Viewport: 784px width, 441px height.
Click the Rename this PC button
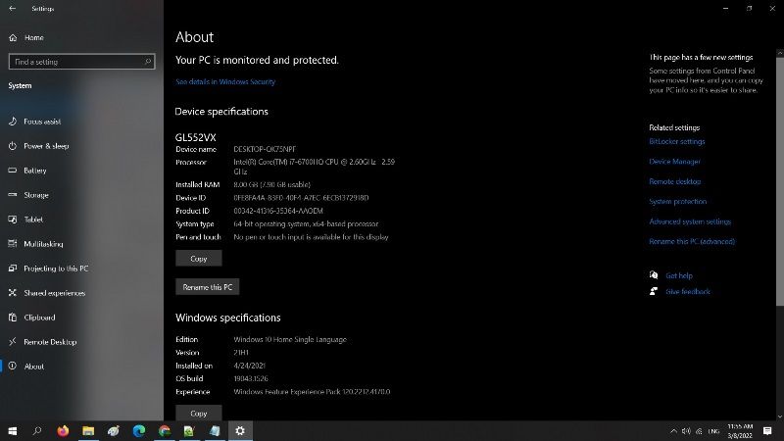208,287
